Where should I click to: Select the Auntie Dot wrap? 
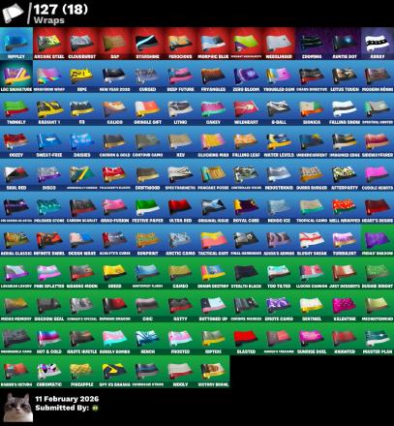[345, 44]
